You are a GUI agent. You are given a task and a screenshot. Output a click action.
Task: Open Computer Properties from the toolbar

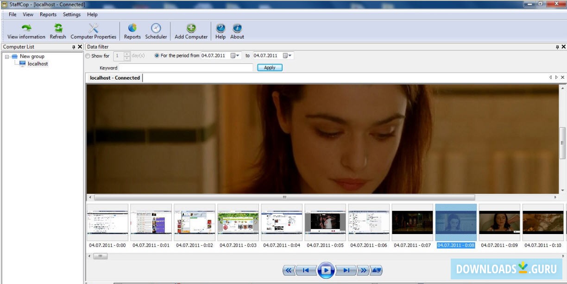click(94, 31)
